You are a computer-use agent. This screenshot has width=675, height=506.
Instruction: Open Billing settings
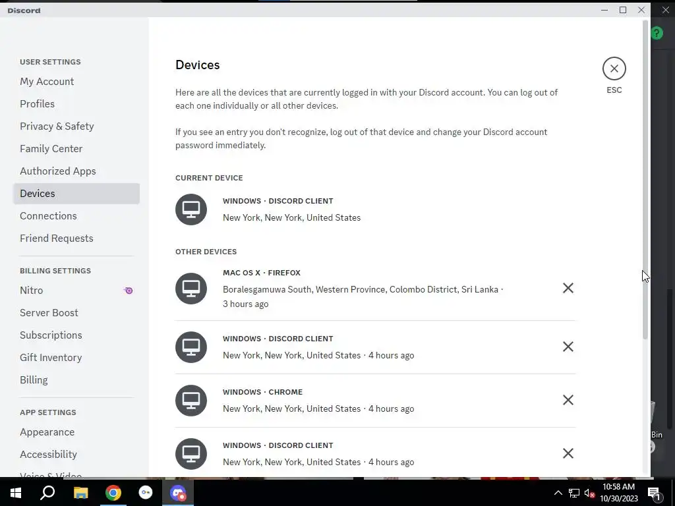pyautogui.click(x=76, y=379)
